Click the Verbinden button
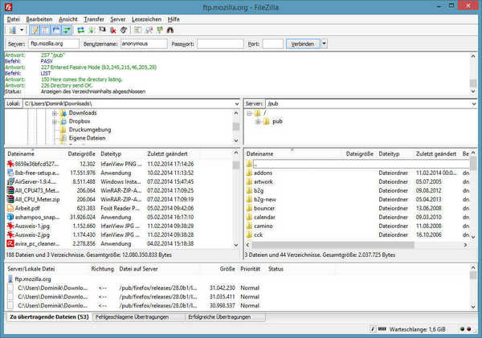482x338 pixels. tap(304, 43)
